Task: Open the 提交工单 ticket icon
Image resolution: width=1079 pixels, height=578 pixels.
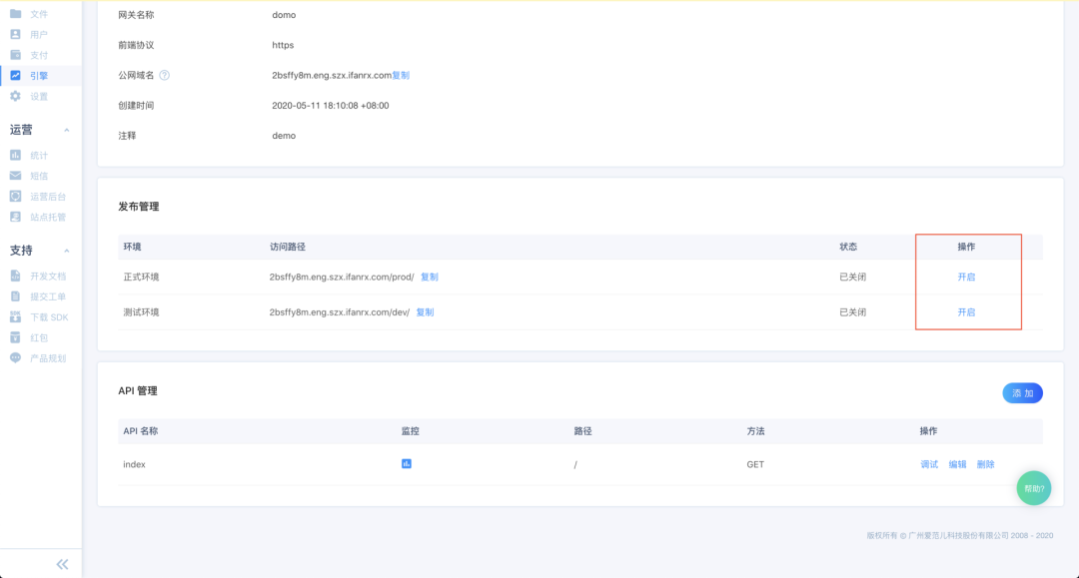Action: point(15,296)
